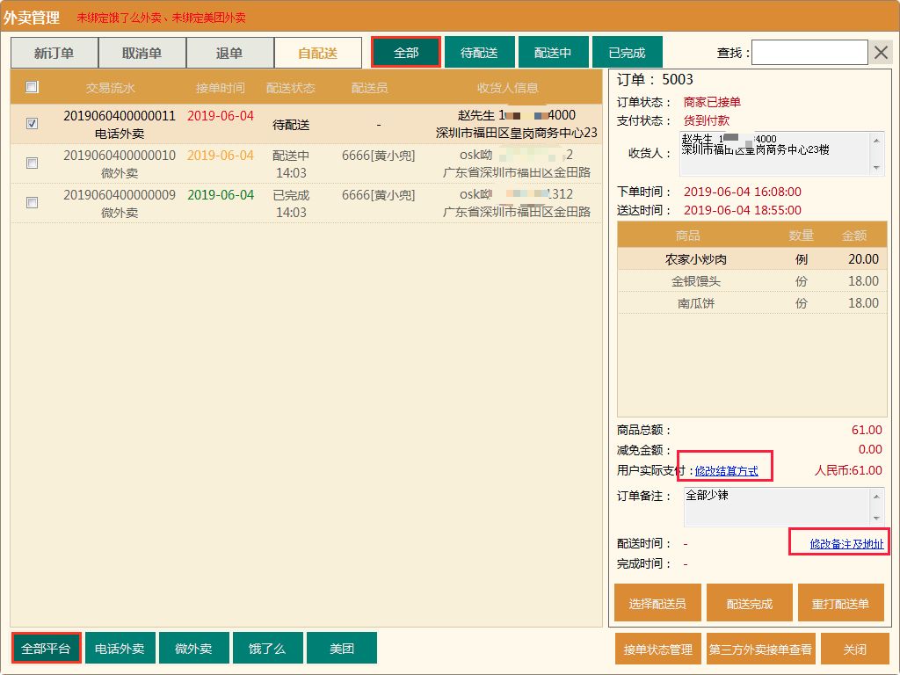Open 接单状态管理
Screen dimensions: 900x675
pyautogui.click(x=658, y=650)
